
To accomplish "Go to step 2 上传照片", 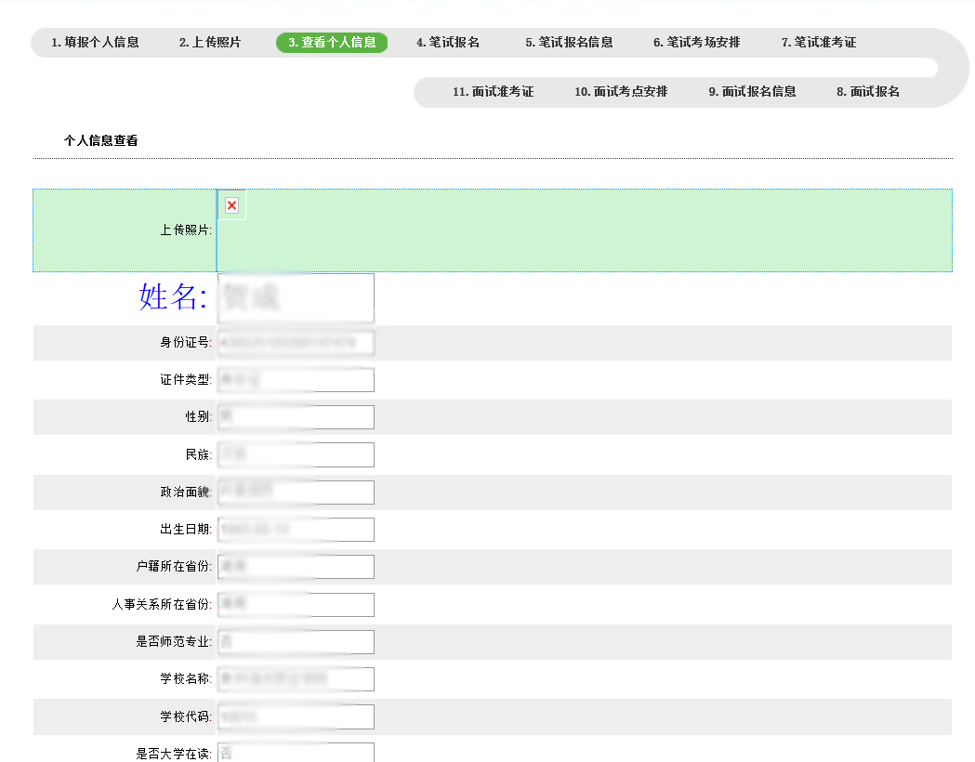I will coord(210,43).
